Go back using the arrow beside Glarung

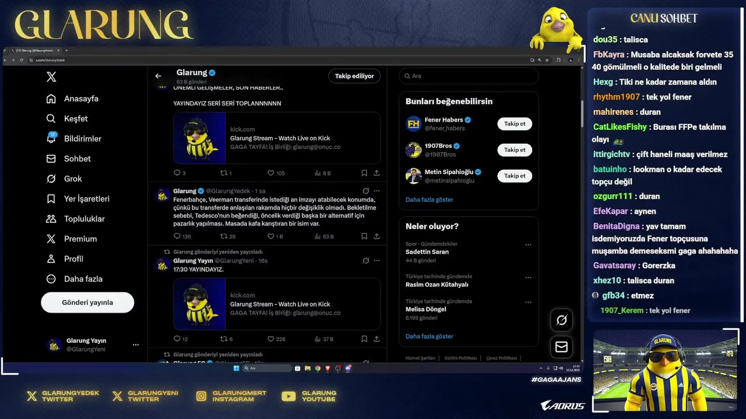pos(158,76)
